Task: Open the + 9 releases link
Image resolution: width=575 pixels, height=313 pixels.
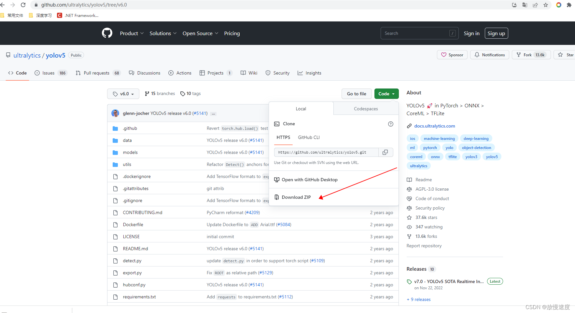Action: click(419, 300)
